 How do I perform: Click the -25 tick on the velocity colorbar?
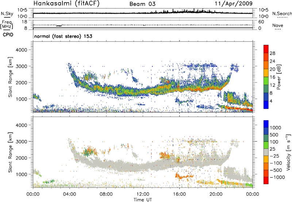coord(274,156)
